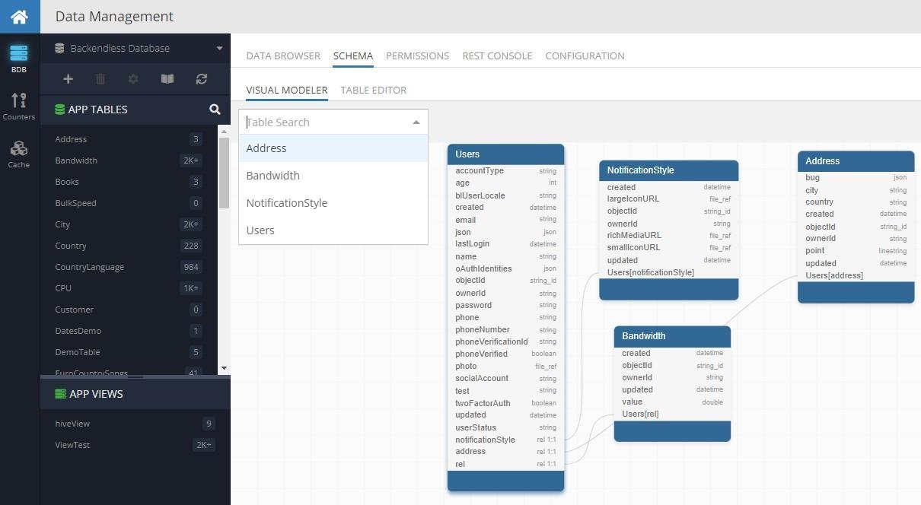Select the Address table header in modeler
921x505 pixels.
click(x=856, y=161)
